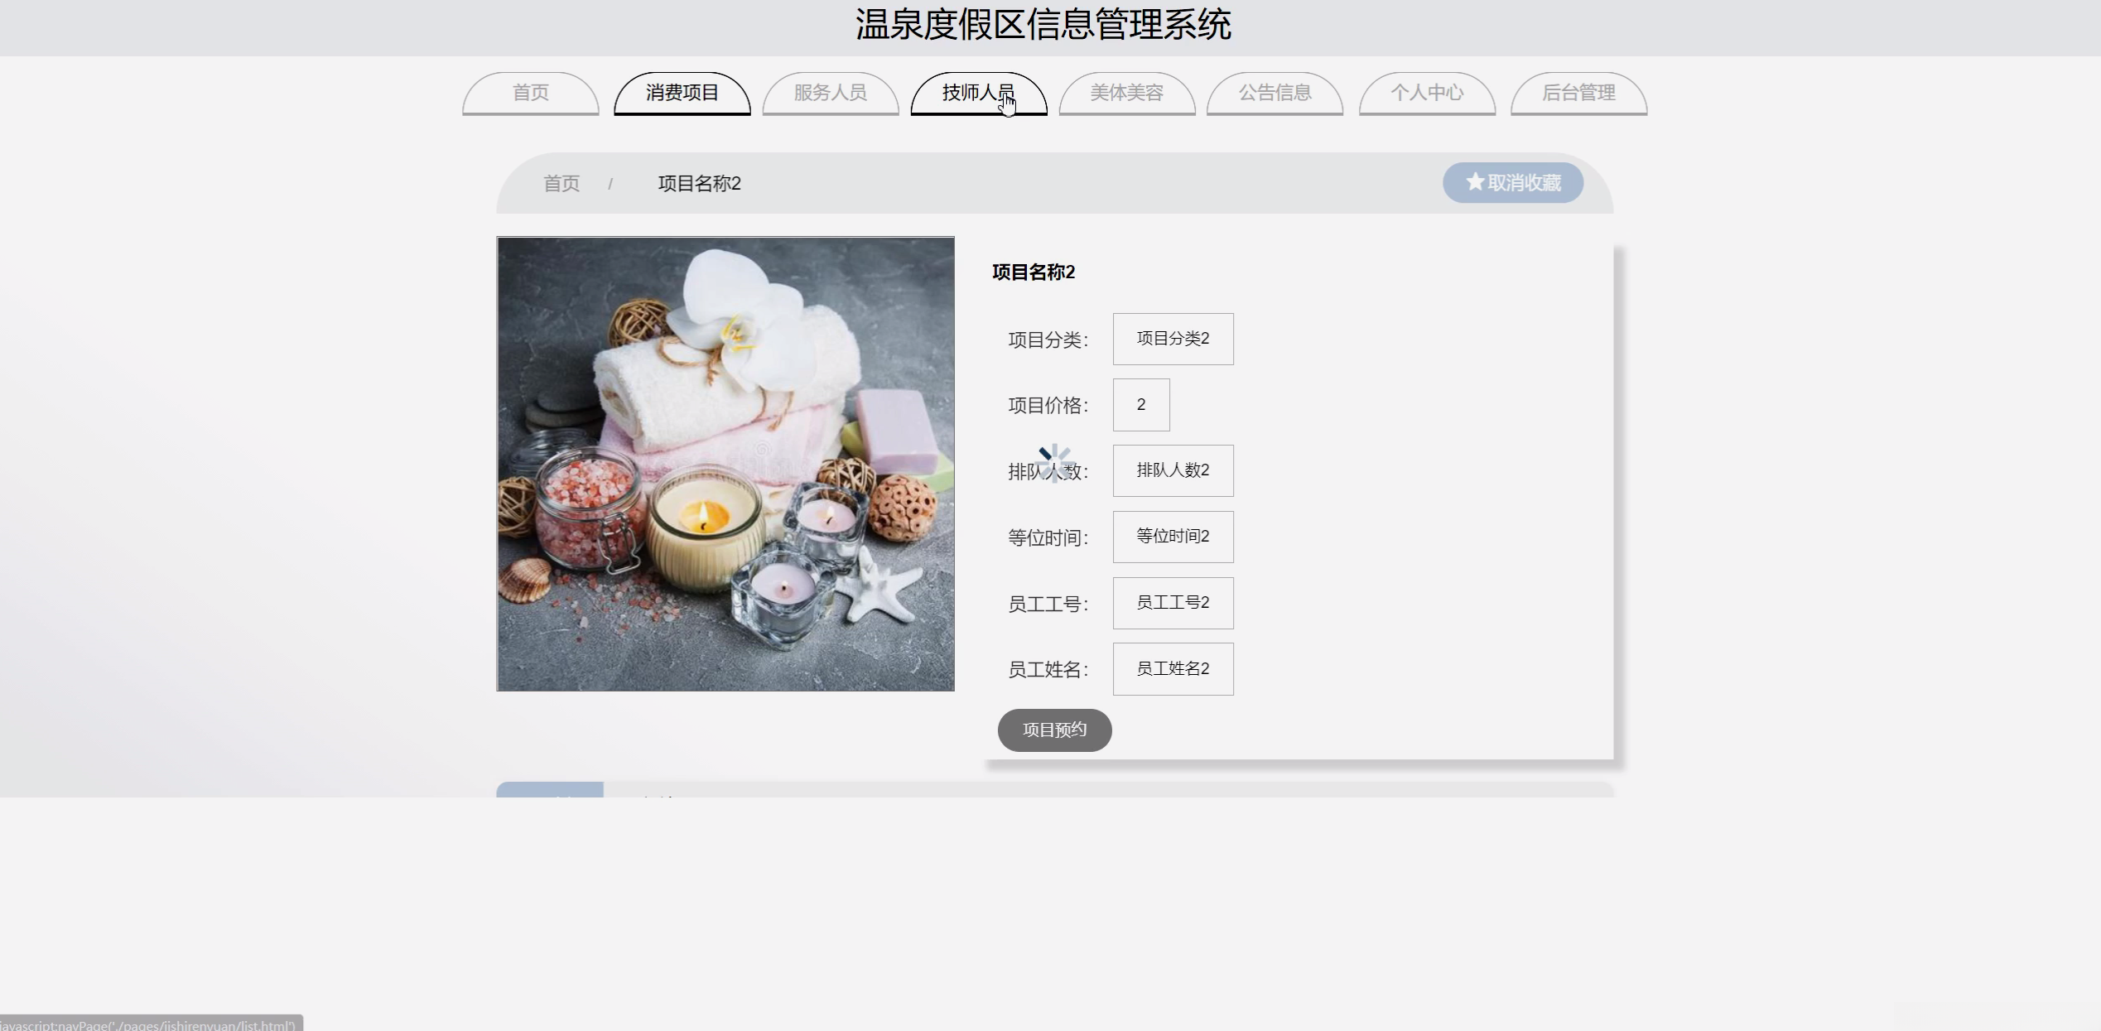The height and width of the screenshot is (1031, 2101).
Task: Click the 项目名称2 breadcrumb text
Action: [699, 183]
